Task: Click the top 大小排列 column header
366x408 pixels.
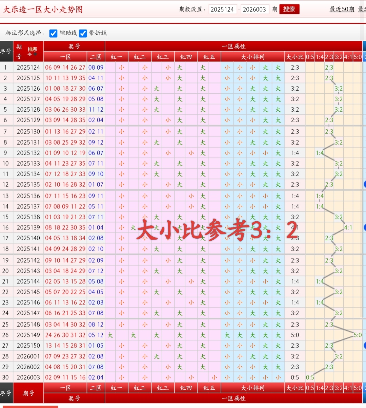Action: coord(252,57)
